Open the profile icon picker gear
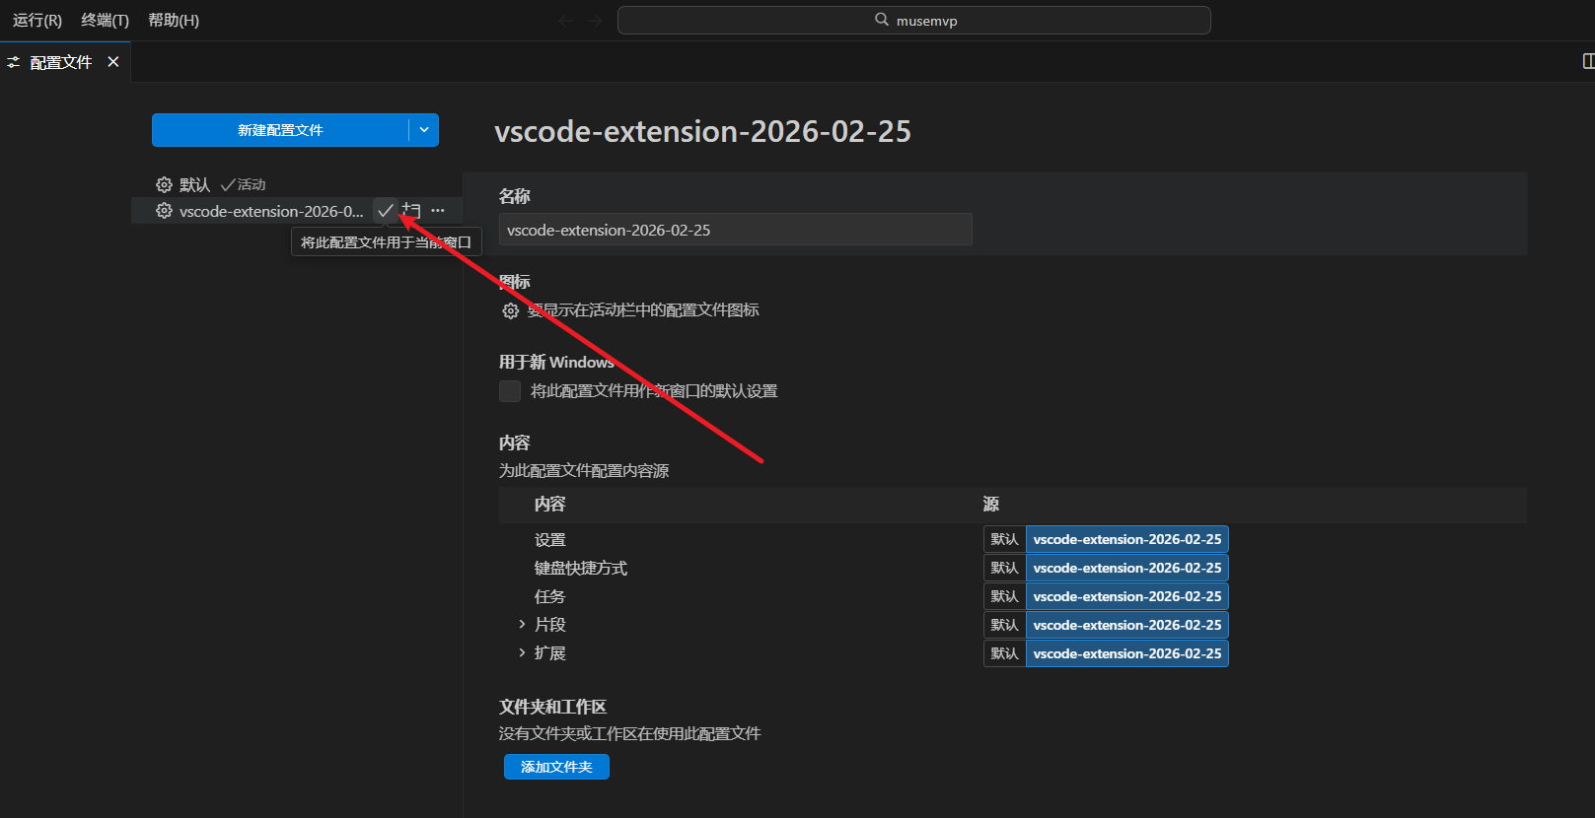The height and width of the screenshot is (818, 1595). pos(510,311)
